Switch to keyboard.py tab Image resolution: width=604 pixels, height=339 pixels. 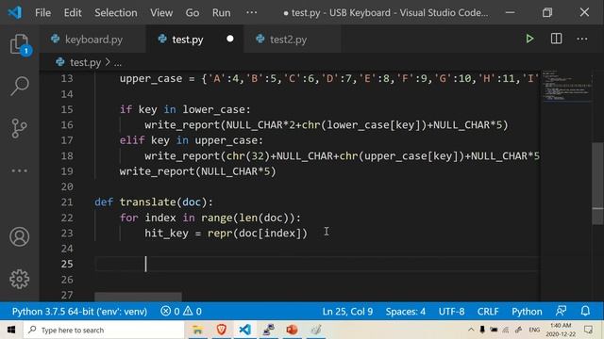[93, 40]
